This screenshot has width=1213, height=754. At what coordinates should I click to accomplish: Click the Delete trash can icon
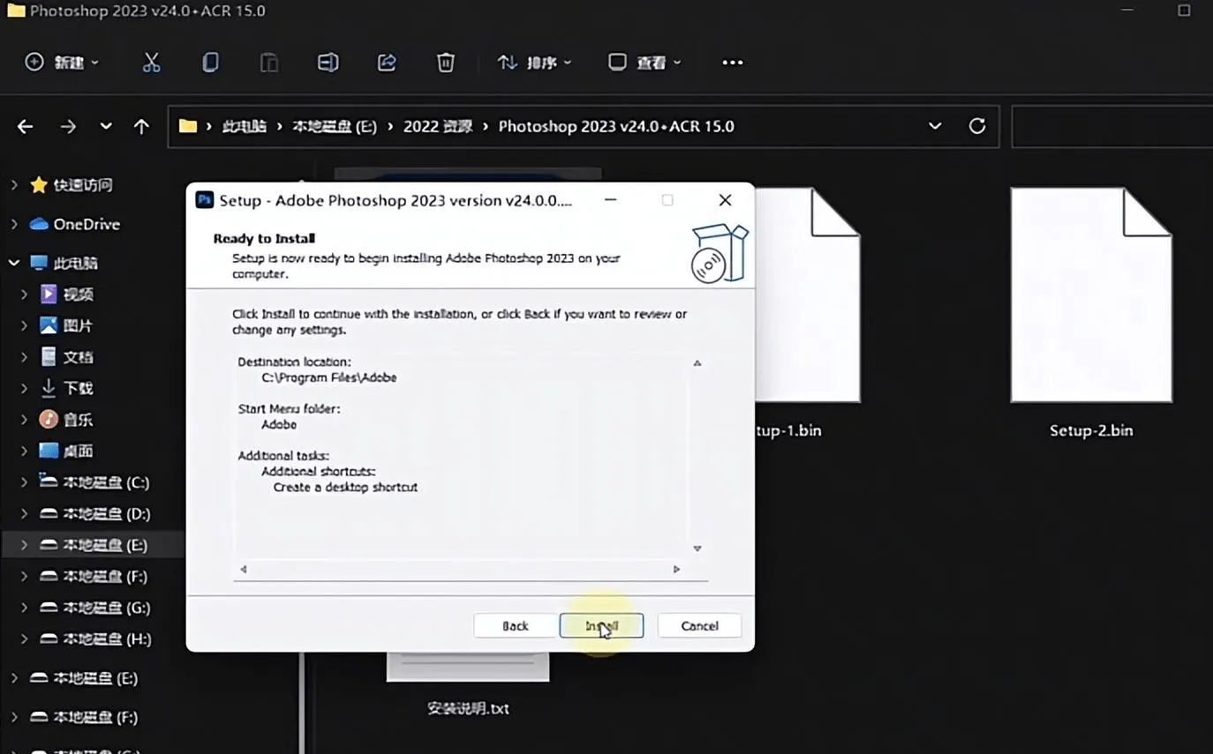[x=446, y=63]
